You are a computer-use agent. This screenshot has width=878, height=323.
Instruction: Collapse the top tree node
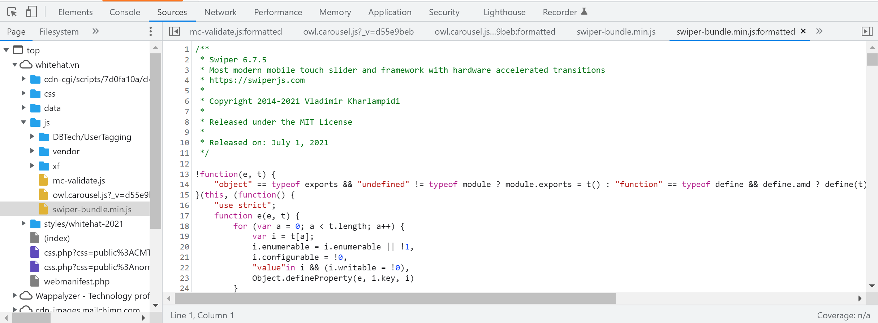(6, 50)
